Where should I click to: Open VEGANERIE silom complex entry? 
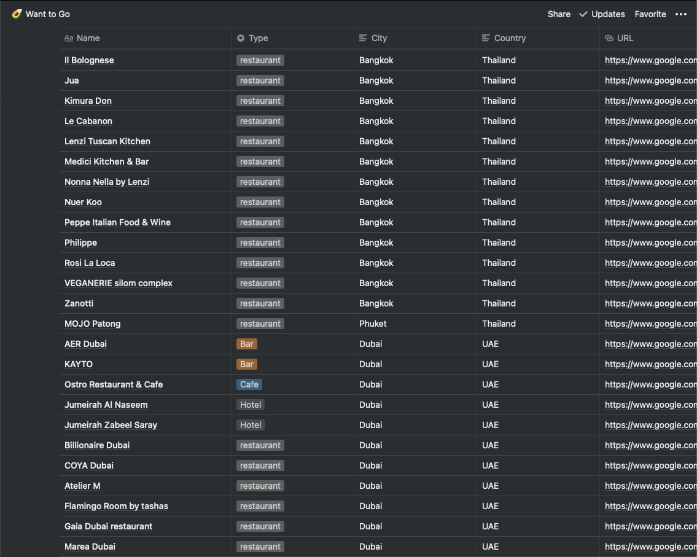click(119, 283)
